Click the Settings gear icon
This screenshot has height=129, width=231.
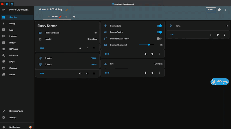pyautogui.click(x=4, y=117)
